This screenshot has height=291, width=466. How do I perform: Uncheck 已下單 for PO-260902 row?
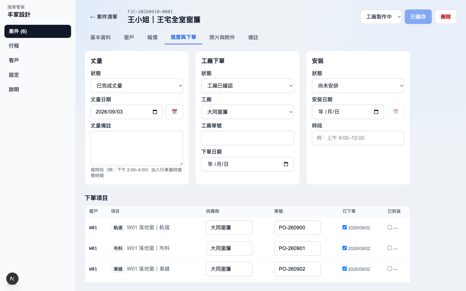coord(344,269)
